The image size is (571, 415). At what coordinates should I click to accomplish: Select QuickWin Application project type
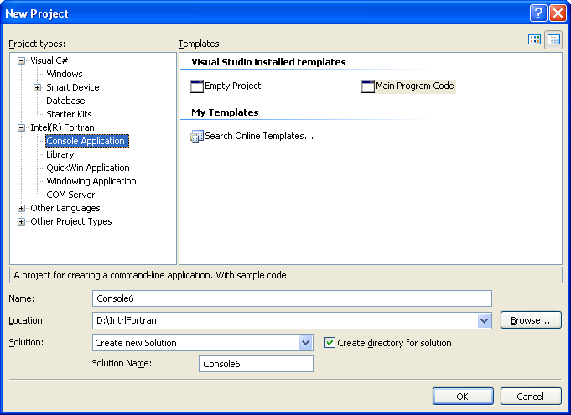88,168
